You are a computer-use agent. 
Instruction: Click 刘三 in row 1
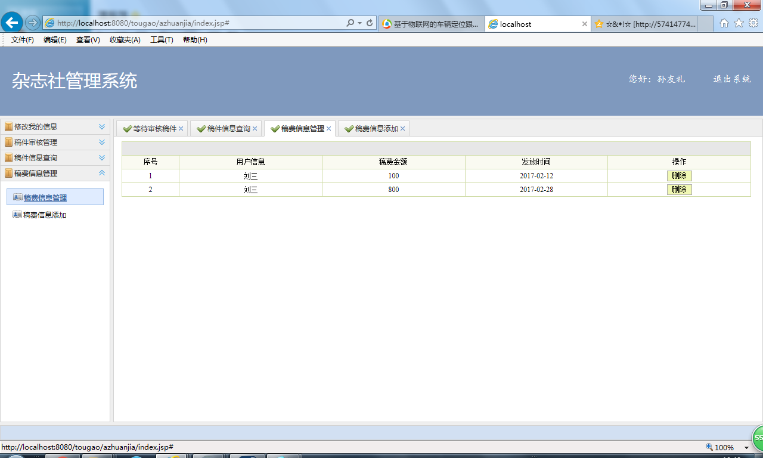[x=250, y=176]
